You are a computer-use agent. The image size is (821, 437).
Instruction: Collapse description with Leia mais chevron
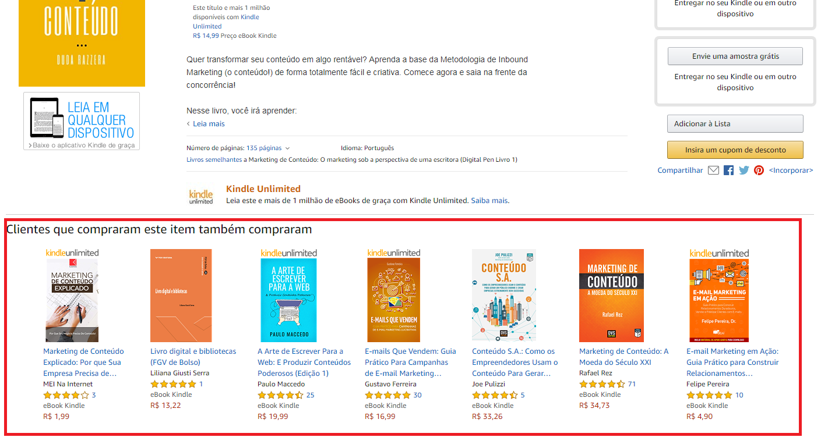tap(206, 124)
